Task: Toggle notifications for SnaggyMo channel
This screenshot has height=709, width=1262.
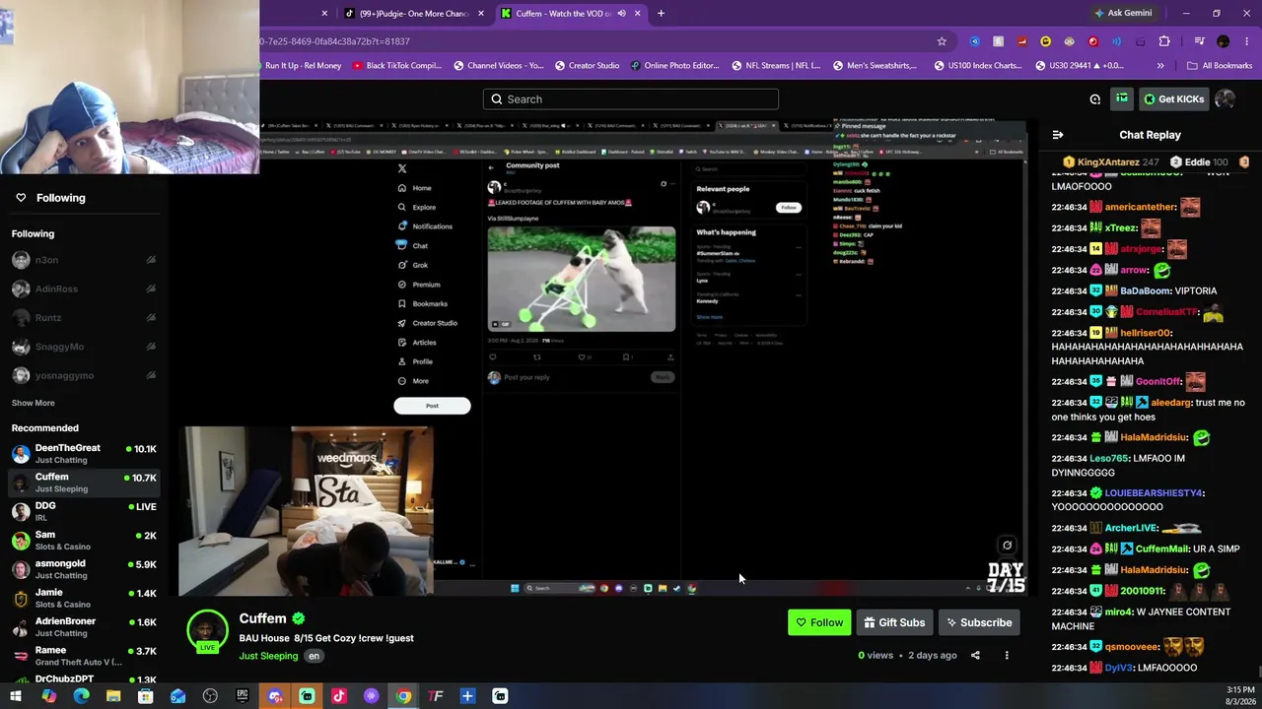Action: pos(151,347)
